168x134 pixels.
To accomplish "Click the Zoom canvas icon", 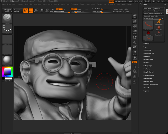I will click(x=135, y=22).
